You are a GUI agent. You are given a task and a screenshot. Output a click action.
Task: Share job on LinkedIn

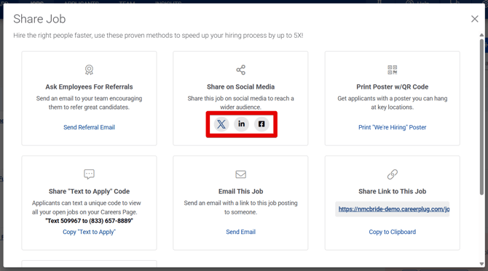242,124
